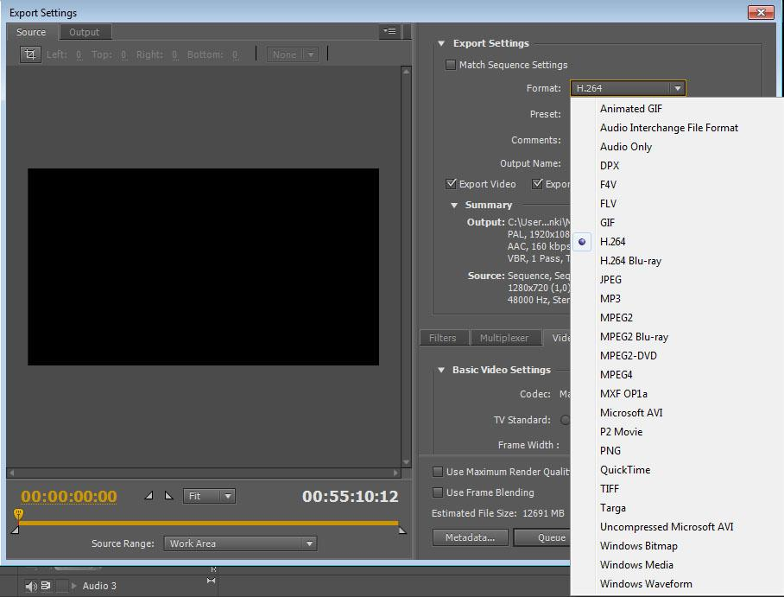Toggle the Export Audio checkbox
This screenshot has width=784, height=597.
pos(538,184)
